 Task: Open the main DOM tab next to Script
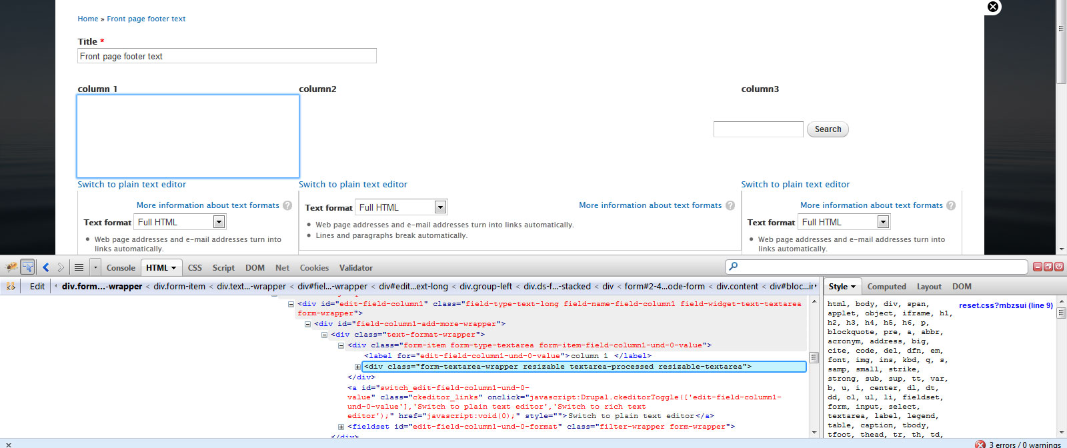(x=255, y=267)
